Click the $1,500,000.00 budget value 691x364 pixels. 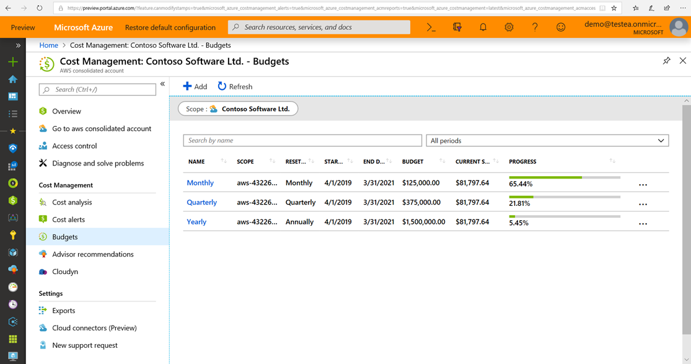coord(423,221)
